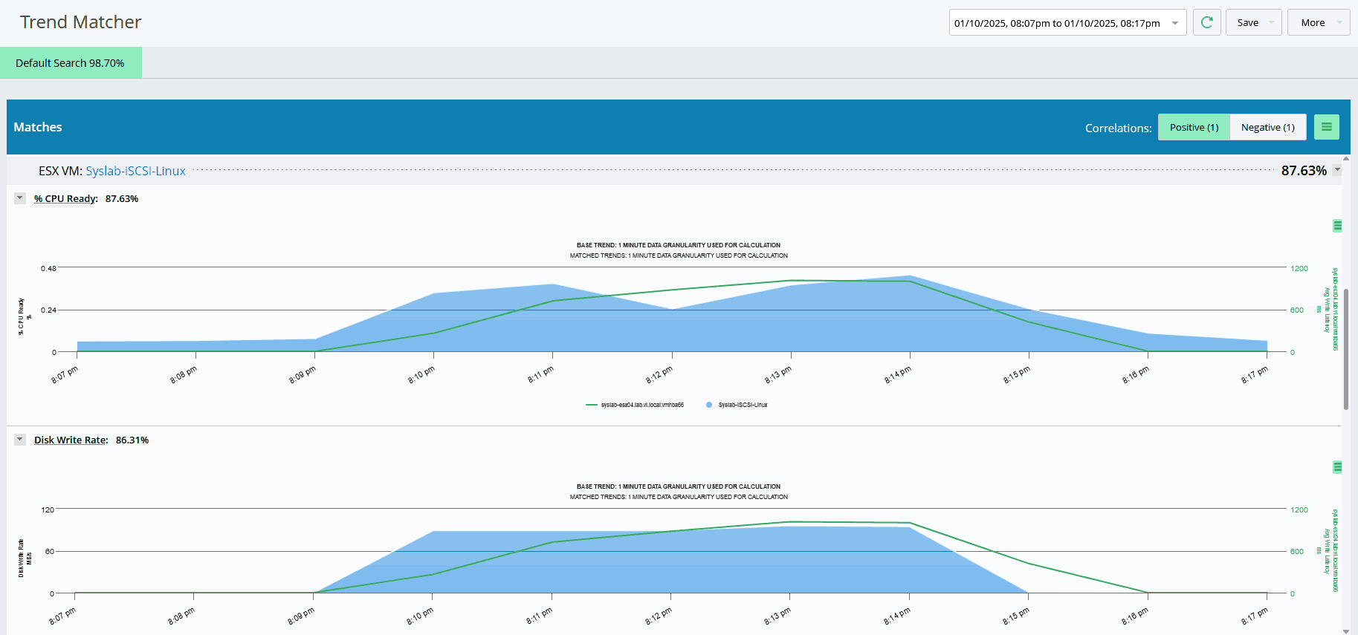Click the 1200 axis label on CPU chart
1358x635 pixels.
click(1299, 268)
